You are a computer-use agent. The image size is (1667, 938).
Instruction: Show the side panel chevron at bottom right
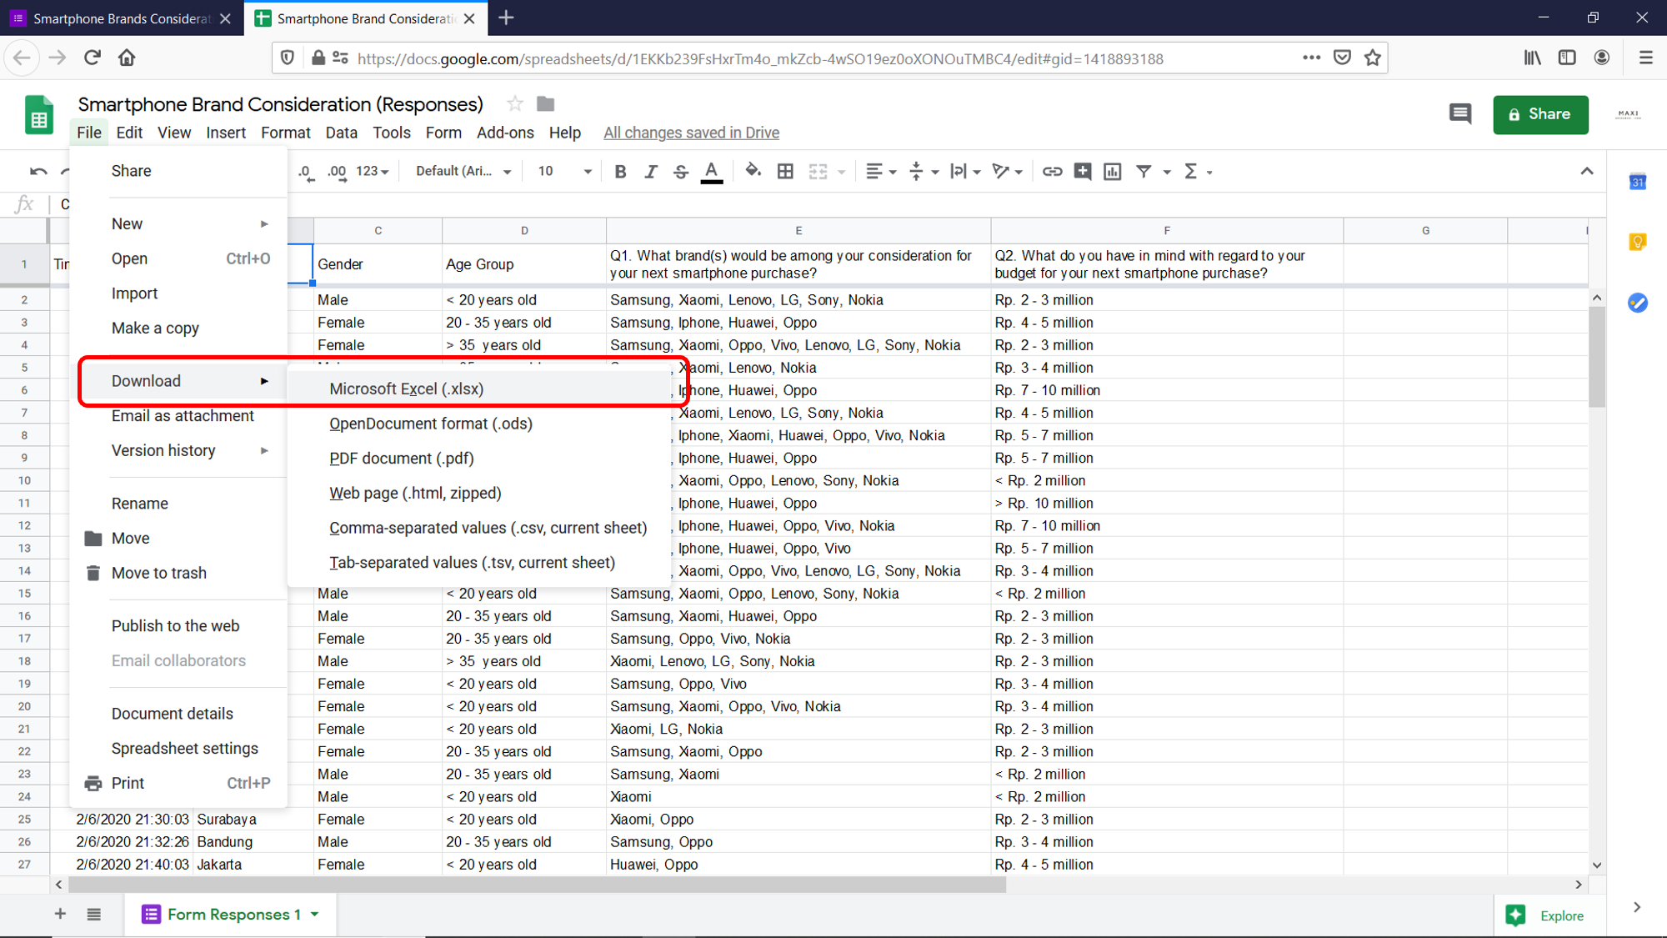click(x=1637, y=907)
